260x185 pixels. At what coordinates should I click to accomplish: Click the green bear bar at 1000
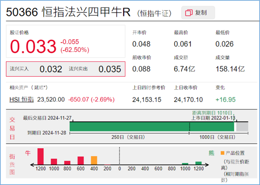coord(185,164)
